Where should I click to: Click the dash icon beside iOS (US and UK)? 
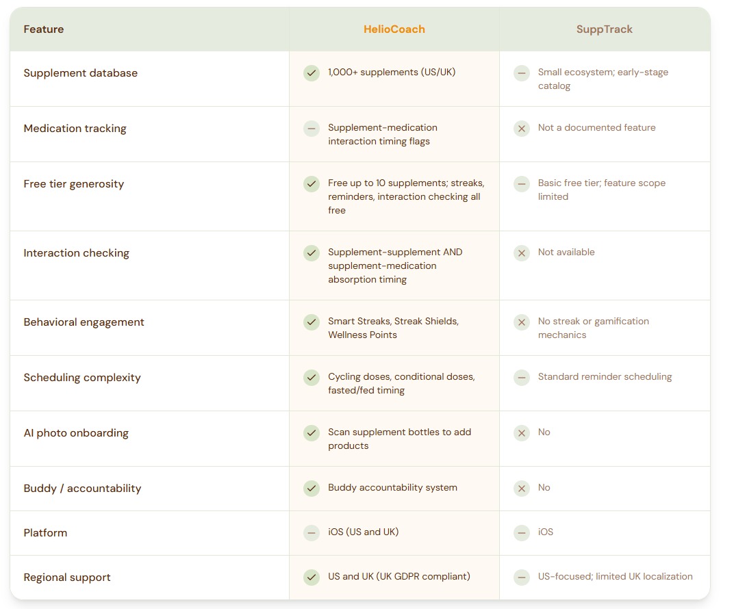pos(312,533)
